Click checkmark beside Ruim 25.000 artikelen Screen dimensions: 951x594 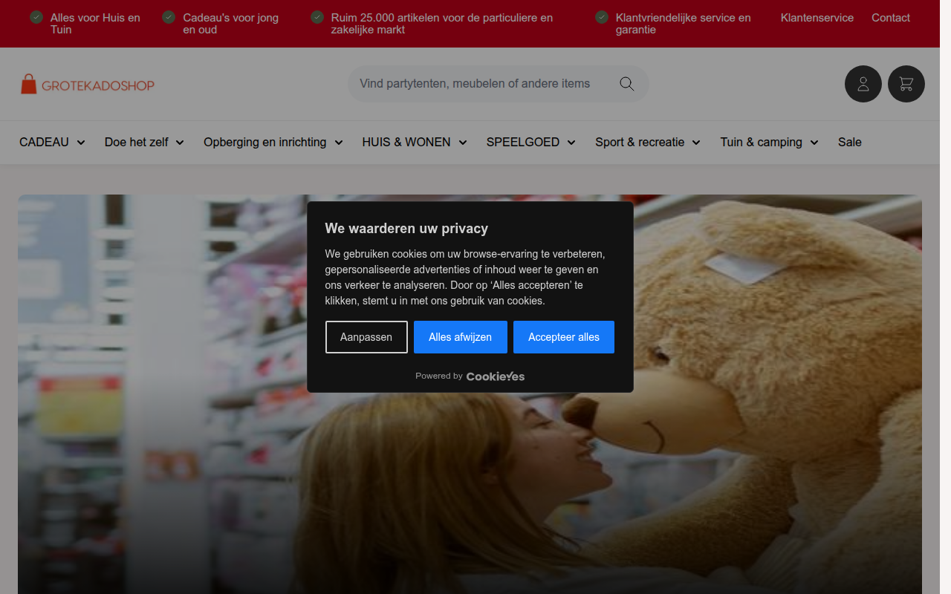click(x=317, y=17)
